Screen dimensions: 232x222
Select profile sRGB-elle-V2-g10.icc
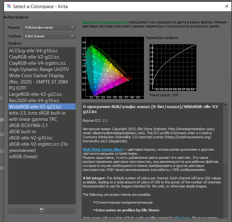pyautogui.click(x=42, y=138)
